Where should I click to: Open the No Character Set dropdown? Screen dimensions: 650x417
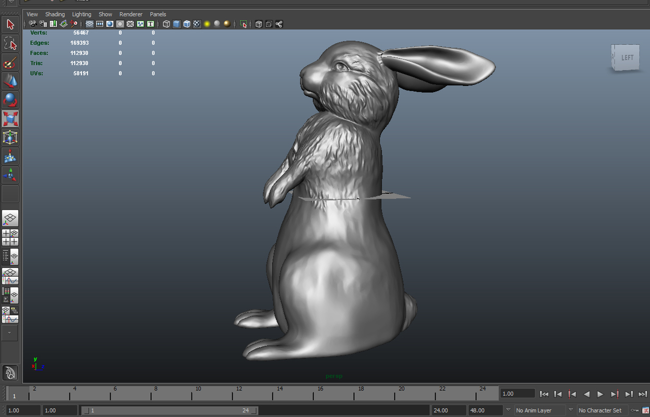click(600, 410)
